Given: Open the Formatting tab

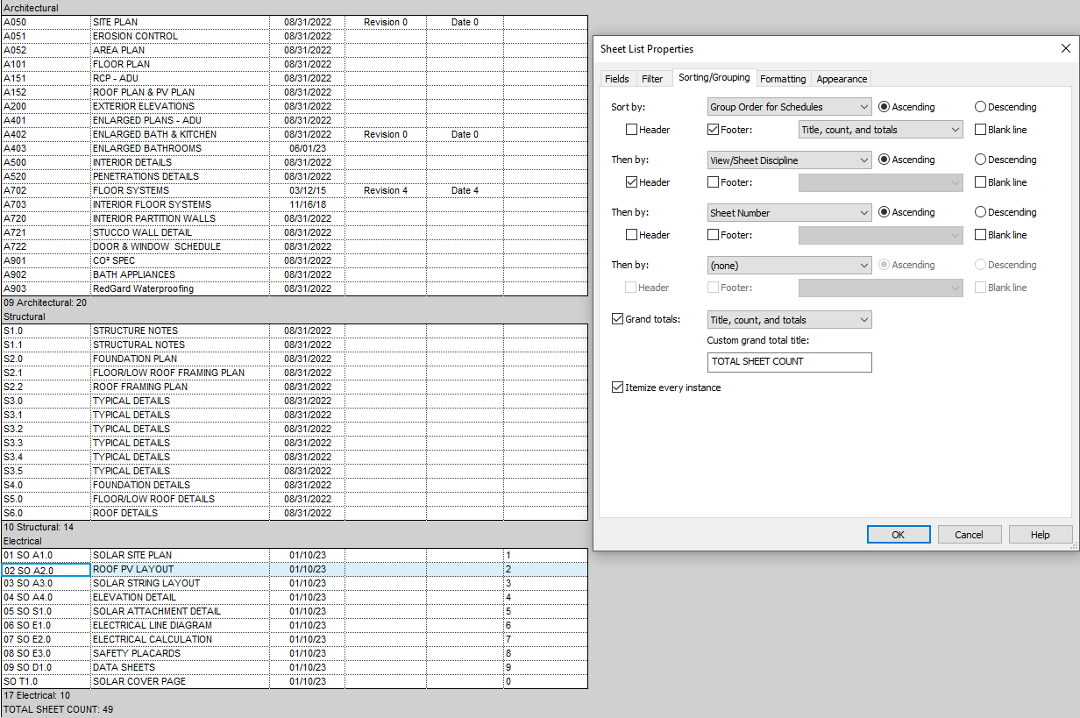Looking at the screenshot, I should (x=783, y=78).
